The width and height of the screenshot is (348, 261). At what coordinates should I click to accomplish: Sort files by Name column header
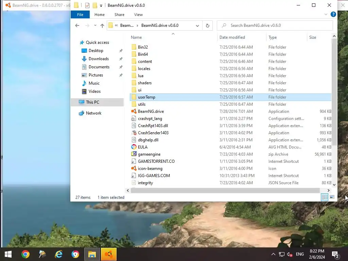(136, 37)
